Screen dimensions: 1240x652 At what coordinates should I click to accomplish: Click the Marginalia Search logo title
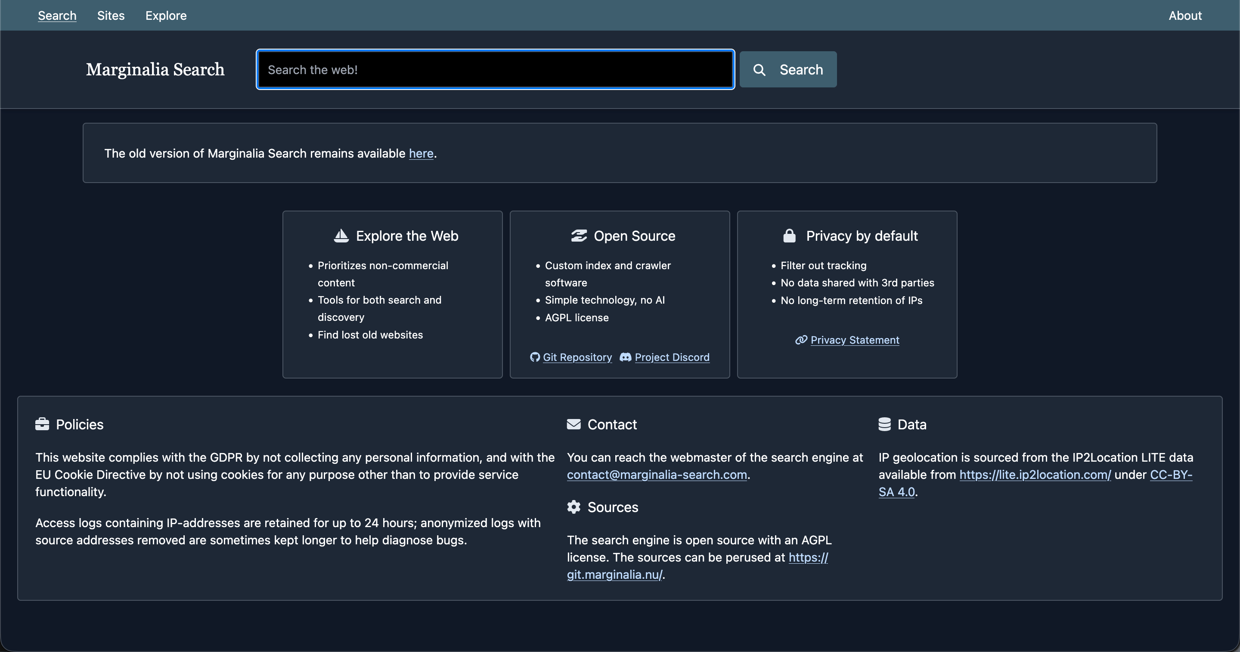[155, 69]
